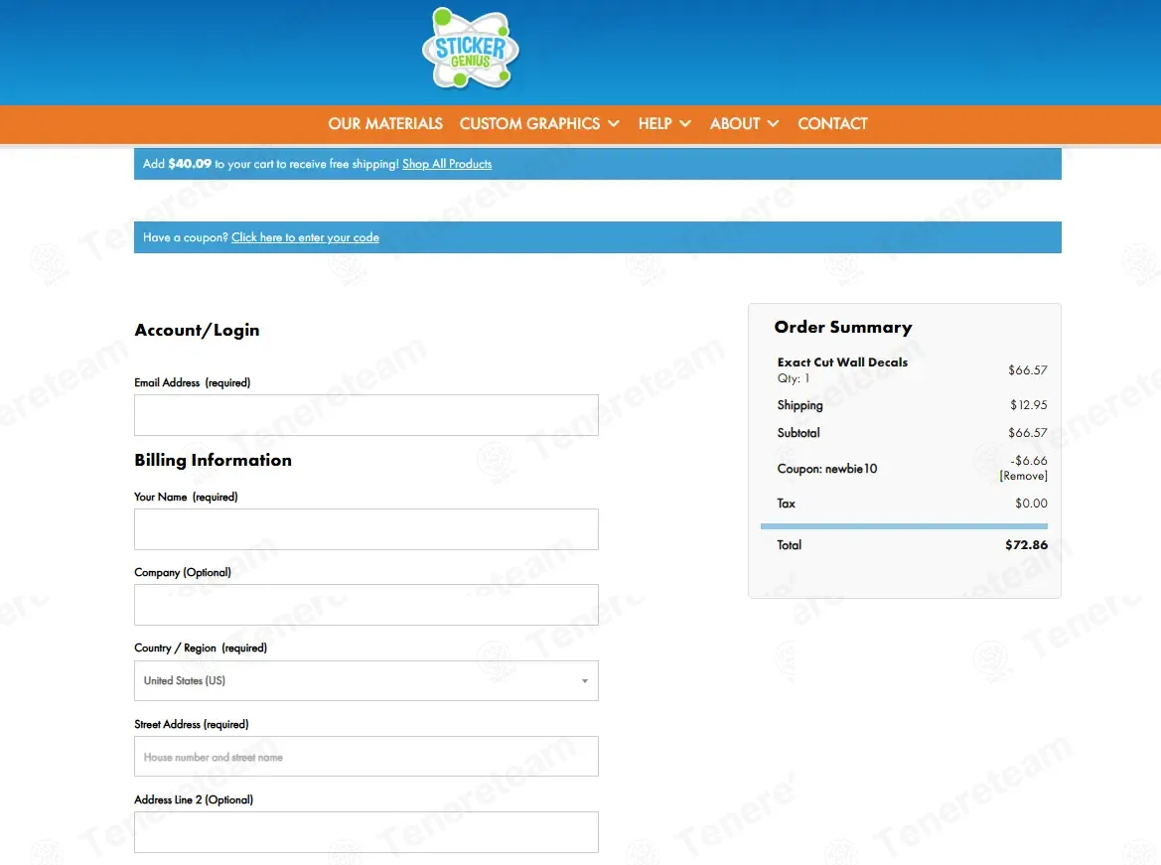Focus the Address Line 2 field
Image resolution: width=1161 pixels, height=865 pixels.
366,832
